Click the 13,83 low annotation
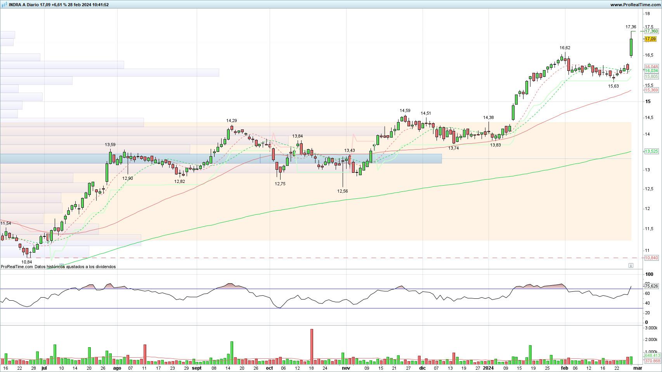Viewport: 662px width, 372px height. tap(496, 145)
